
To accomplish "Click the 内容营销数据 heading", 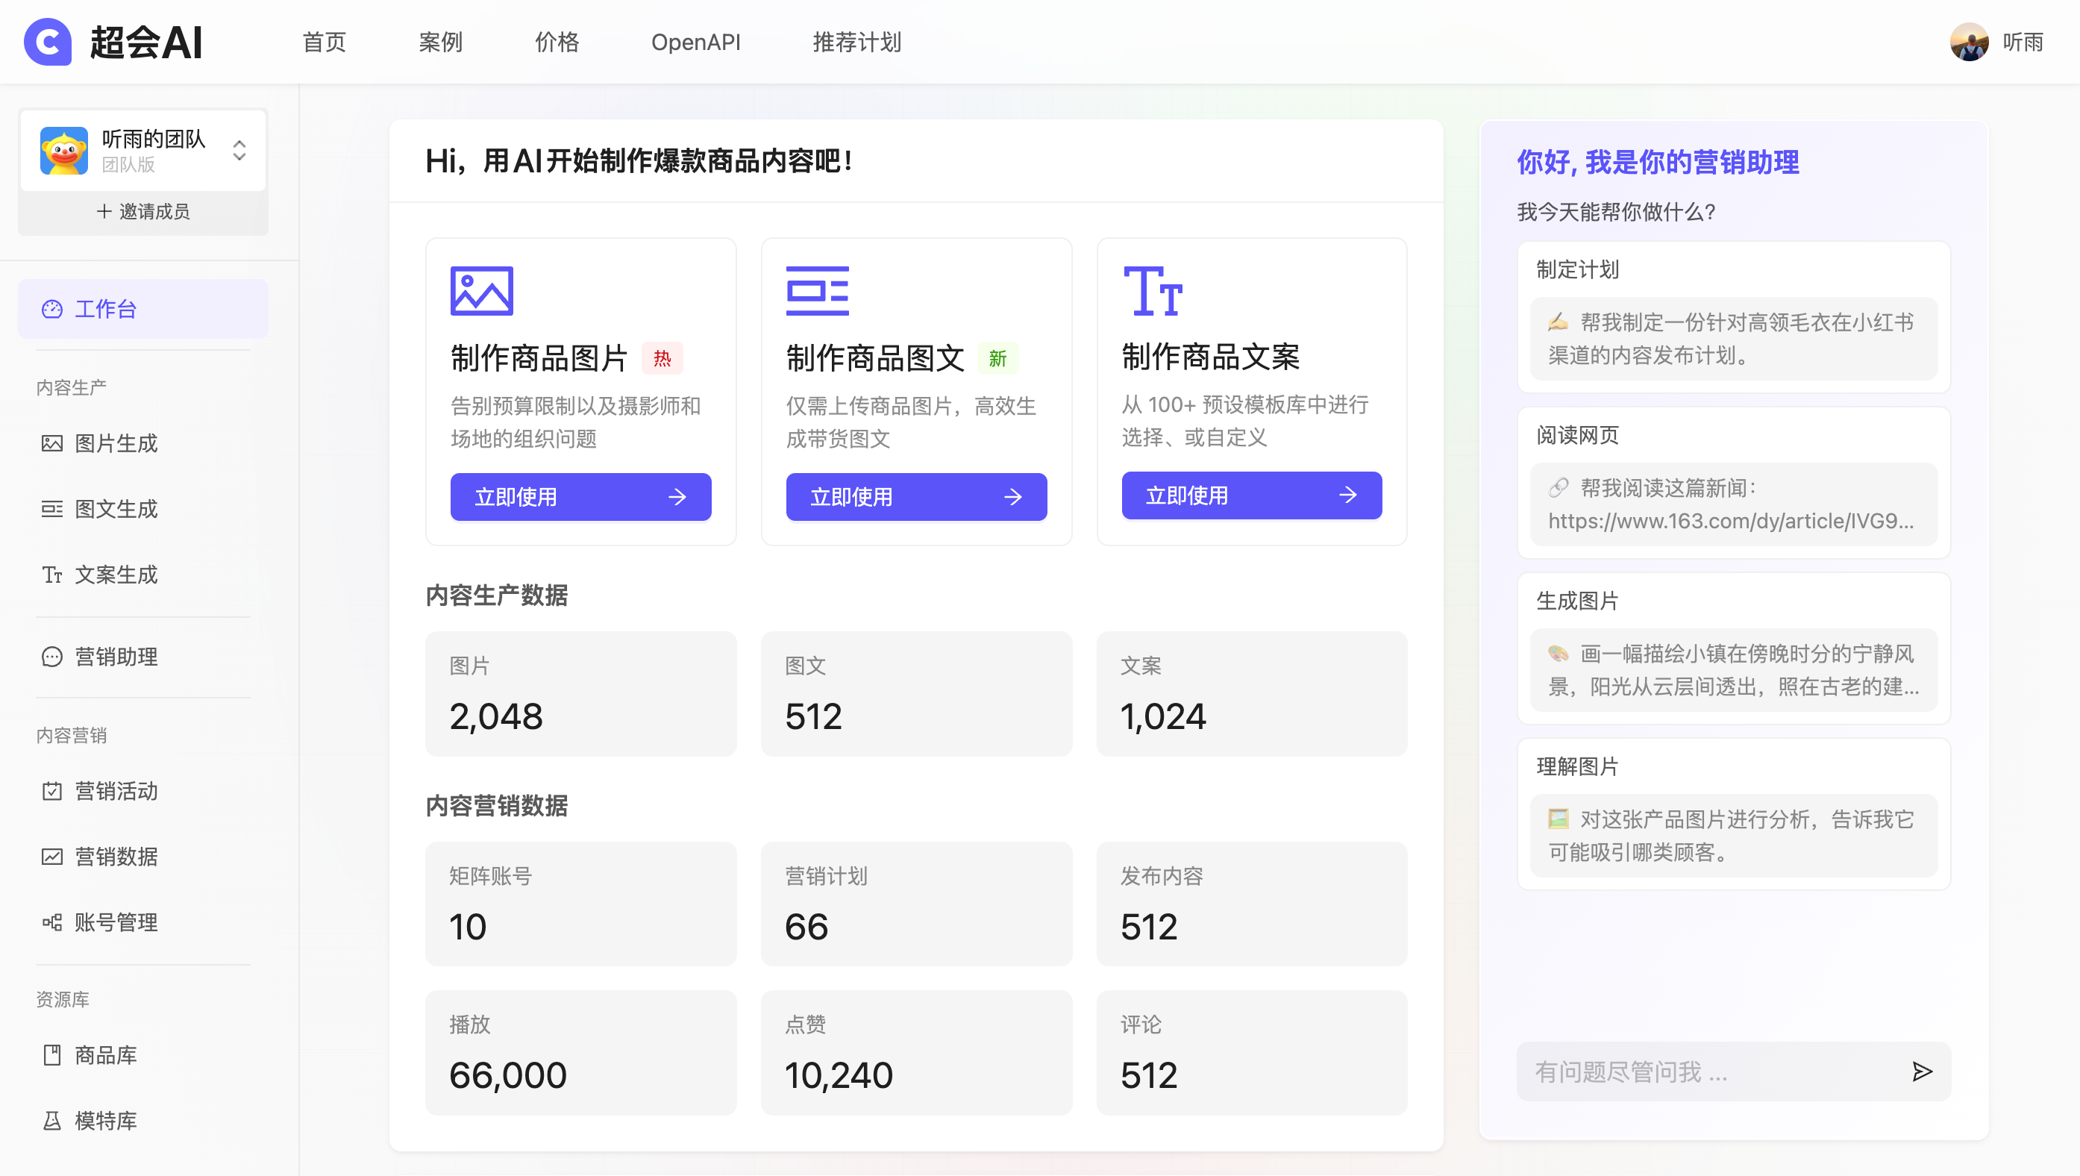I will coord(497,805).
